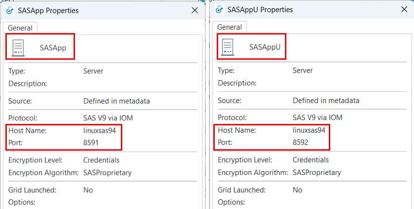Screen dimensions: 414x209
Task: Click 'SAS V9 via IOM' protocol in SASApp Properties
Action: click(108, 118)
